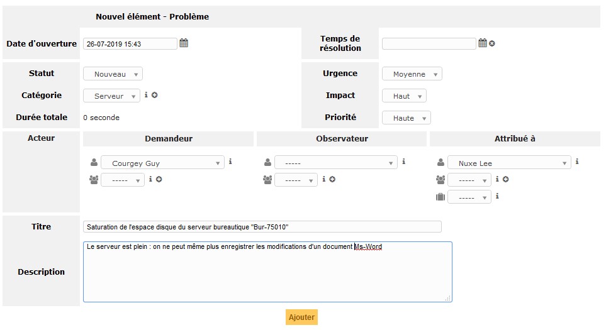Show info icon next to Catégorie
The image size is (606, 330).
pyautogui.click(x=146, y=94)
